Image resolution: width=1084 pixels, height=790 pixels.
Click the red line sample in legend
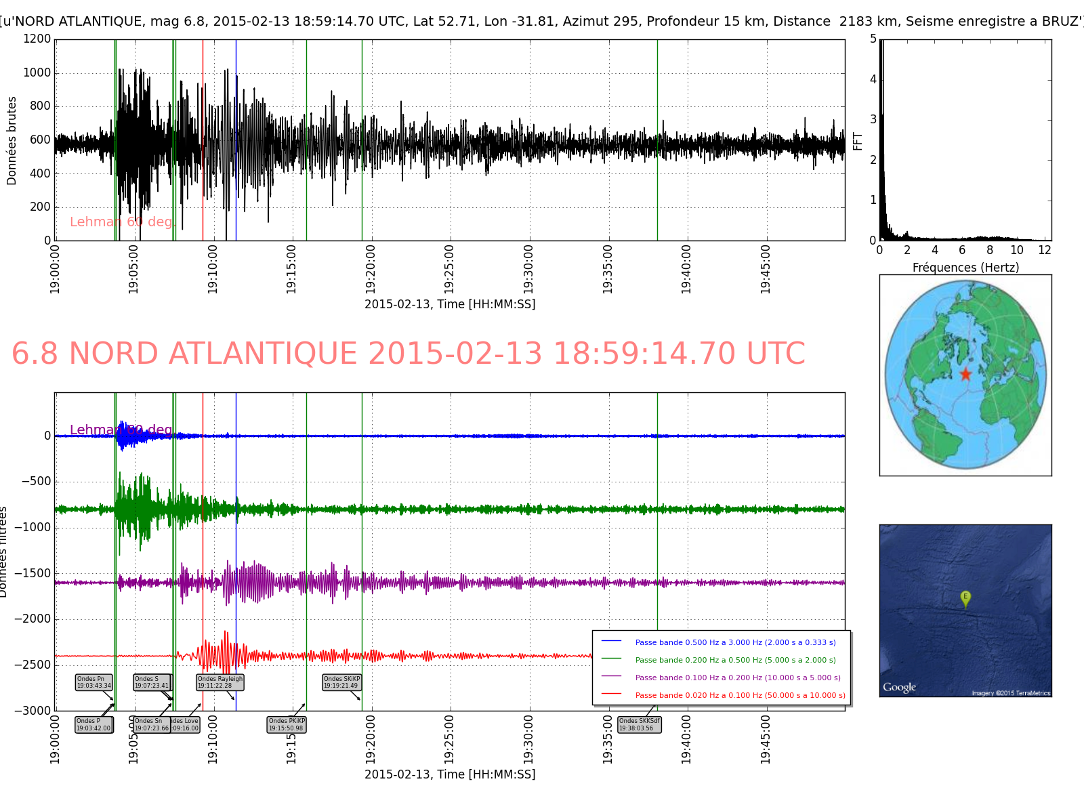tap(611, 694)
